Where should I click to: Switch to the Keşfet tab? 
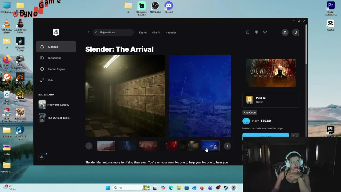[143, 33]
